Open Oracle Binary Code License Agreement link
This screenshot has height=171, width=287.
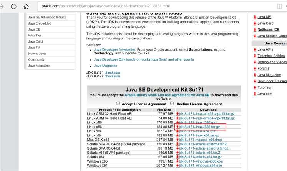[x=167, y=95]
